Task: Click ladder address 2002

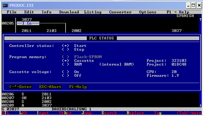Action: (x=77, y=31)
